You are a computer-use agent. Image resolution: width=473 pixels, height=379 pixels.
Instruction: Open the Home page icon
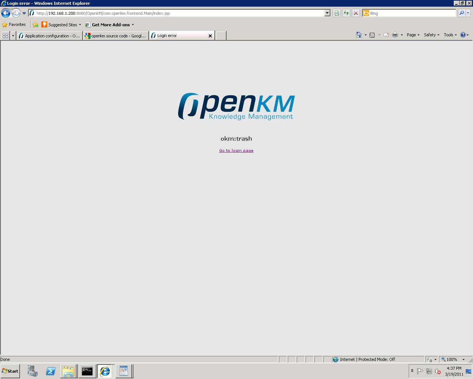point(358,35)
